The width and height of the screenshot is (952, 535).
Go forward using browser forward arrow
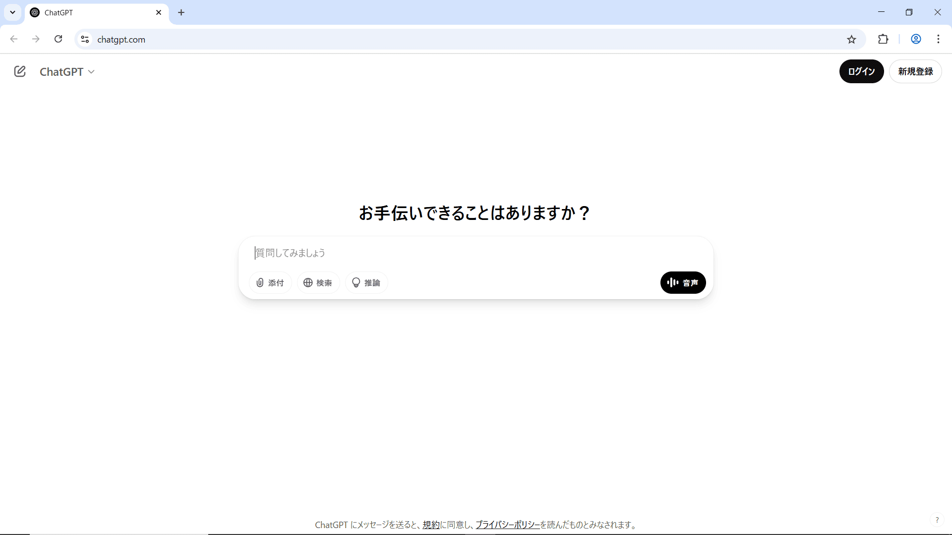36,39
